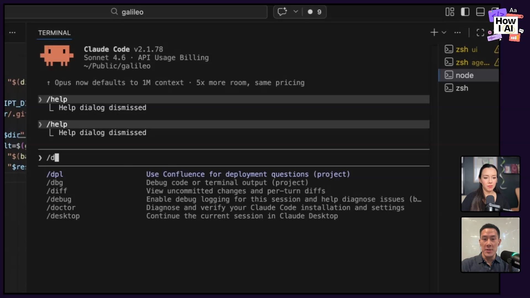Click 'Enable debug logging for this session' description

pos(284,199)
